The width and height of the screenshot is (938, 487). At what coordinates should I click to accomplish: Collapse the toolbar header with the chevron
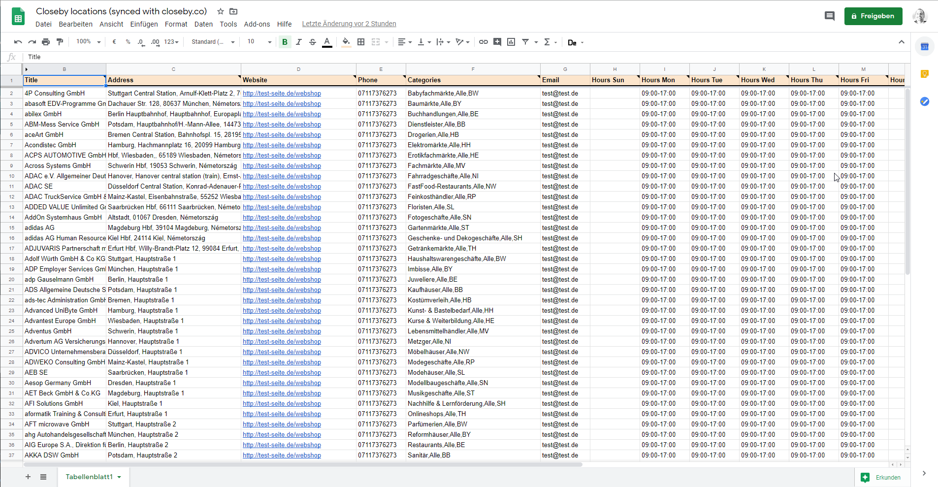coord(902,42)
